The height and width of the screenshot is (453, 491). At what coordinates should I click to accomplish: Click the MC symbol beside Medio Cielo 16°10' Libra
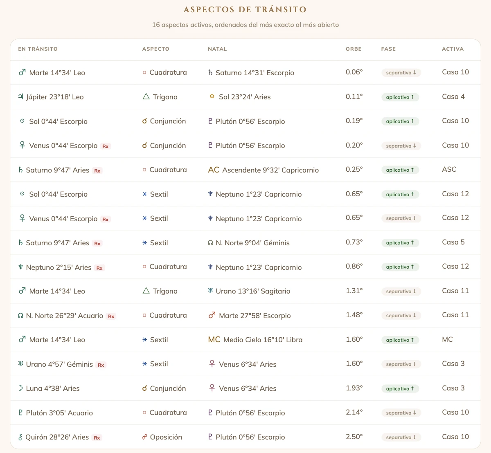[x=214, y=339]
